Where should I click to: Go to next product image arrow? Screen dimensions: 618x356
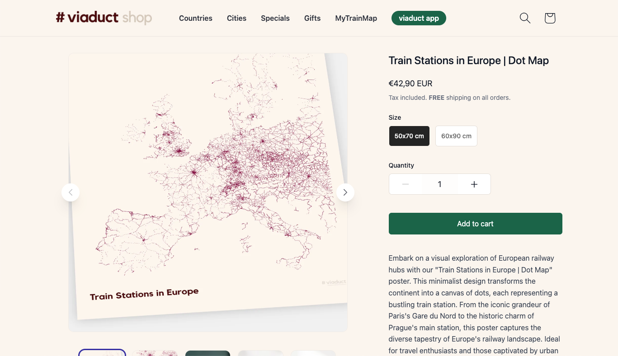click(x=345, y=192)
